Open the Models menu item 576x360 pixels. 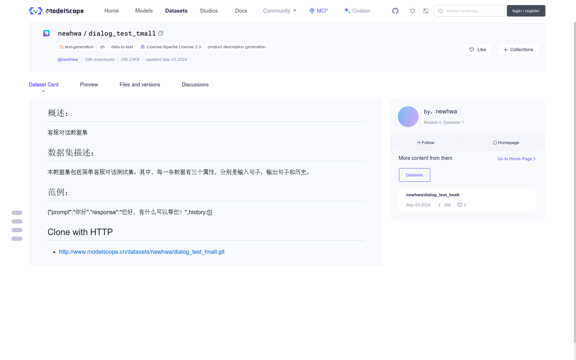pyautogui.click(x=144, y=11)
